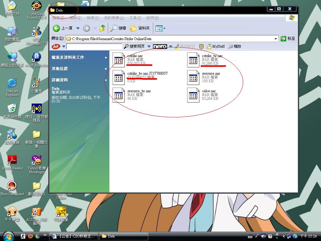
Task: Select Adobe Reader 9 desktop shortcut
Action: pyautogui.click(x=12, y=164)
